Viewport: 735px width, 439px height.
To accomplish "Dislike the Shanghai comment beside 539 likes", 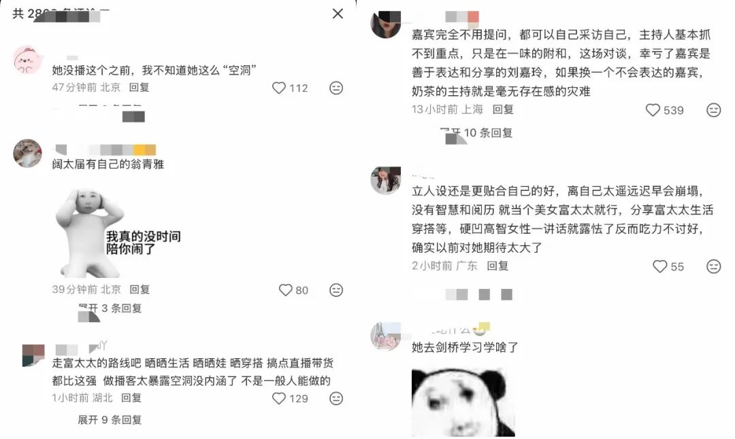I will [x=713, y=110].
